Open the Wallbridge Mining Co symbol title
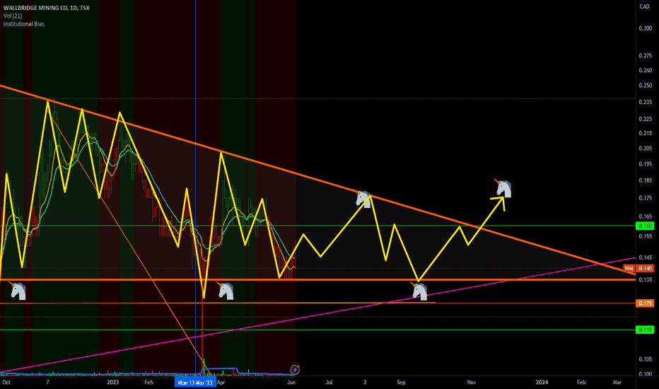 coord(46,8)
